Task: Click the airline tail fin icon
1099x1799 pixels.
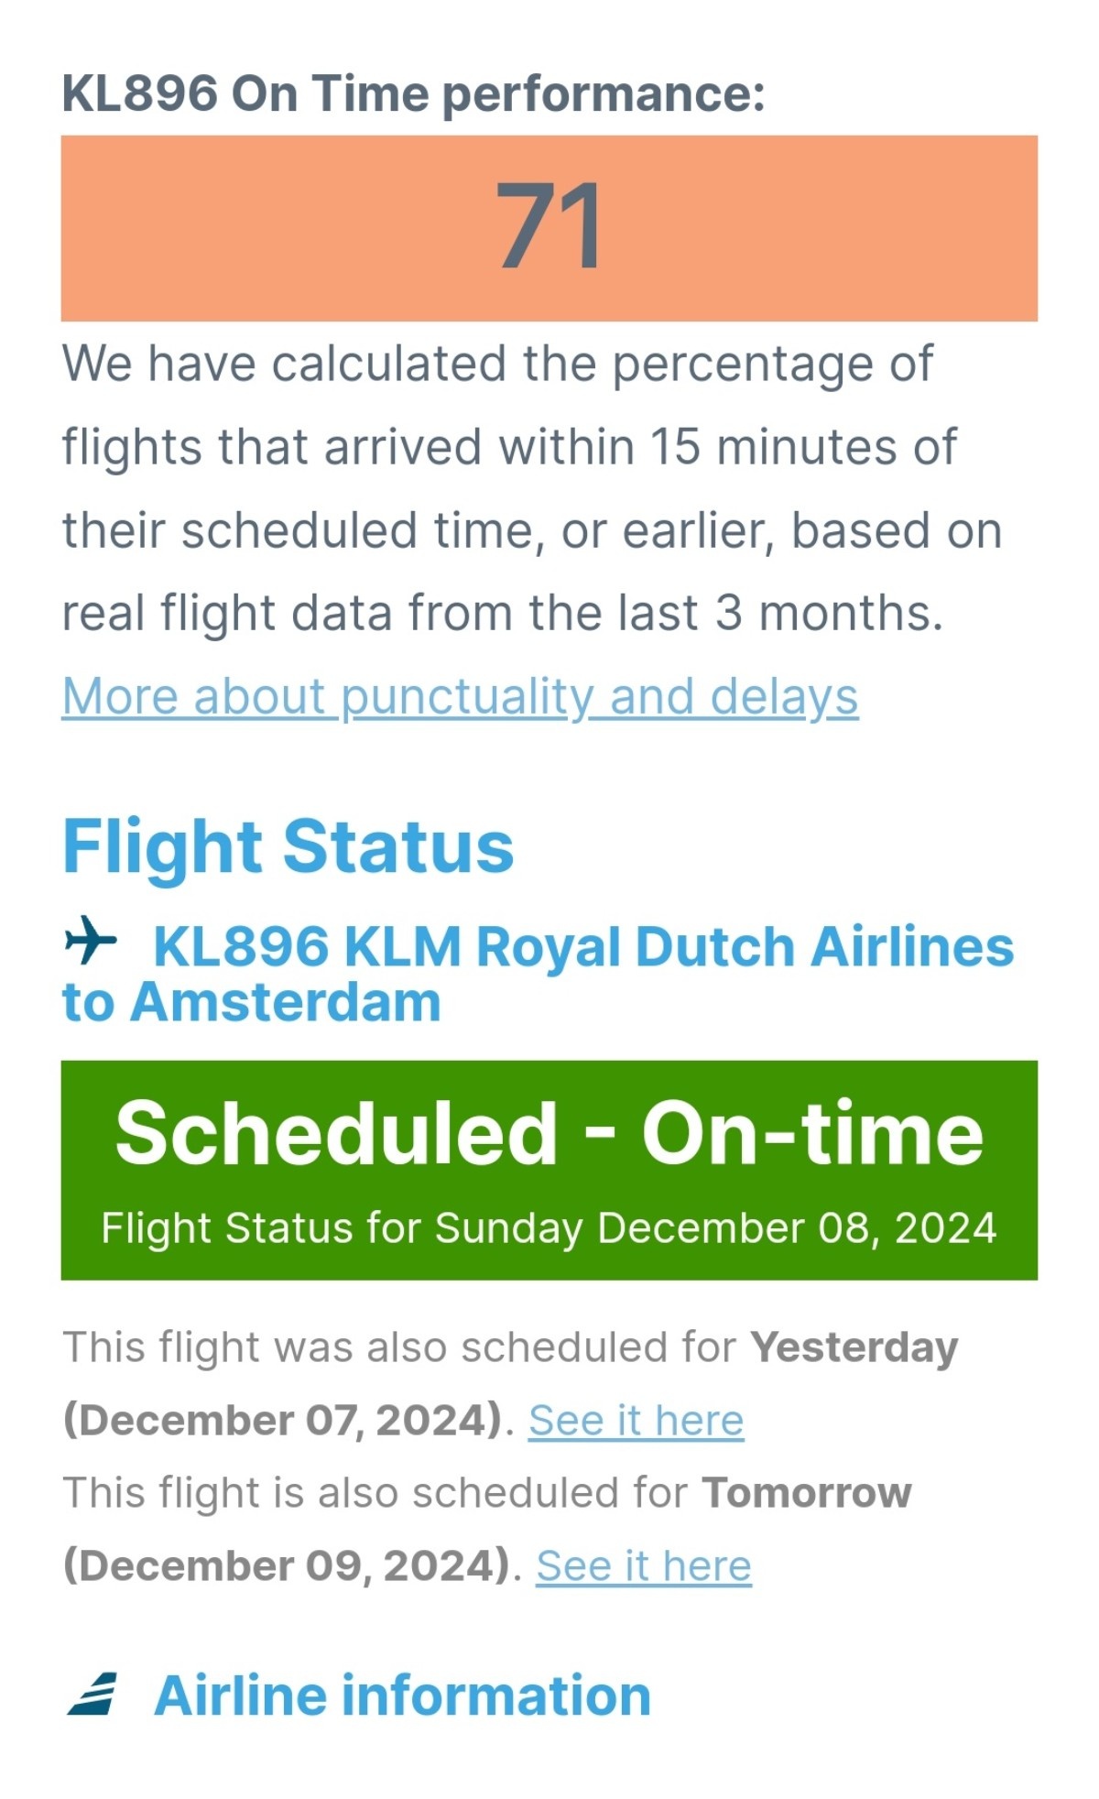Action: 92,1694
